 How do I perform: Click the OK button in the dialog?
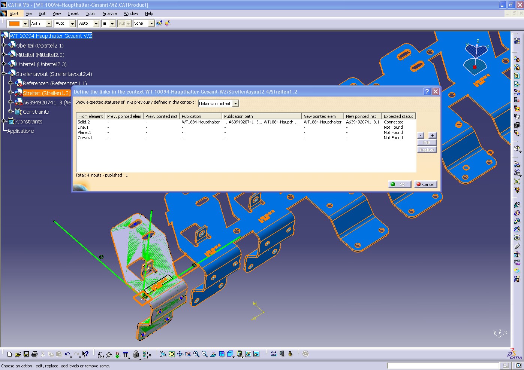coord(400,184)
